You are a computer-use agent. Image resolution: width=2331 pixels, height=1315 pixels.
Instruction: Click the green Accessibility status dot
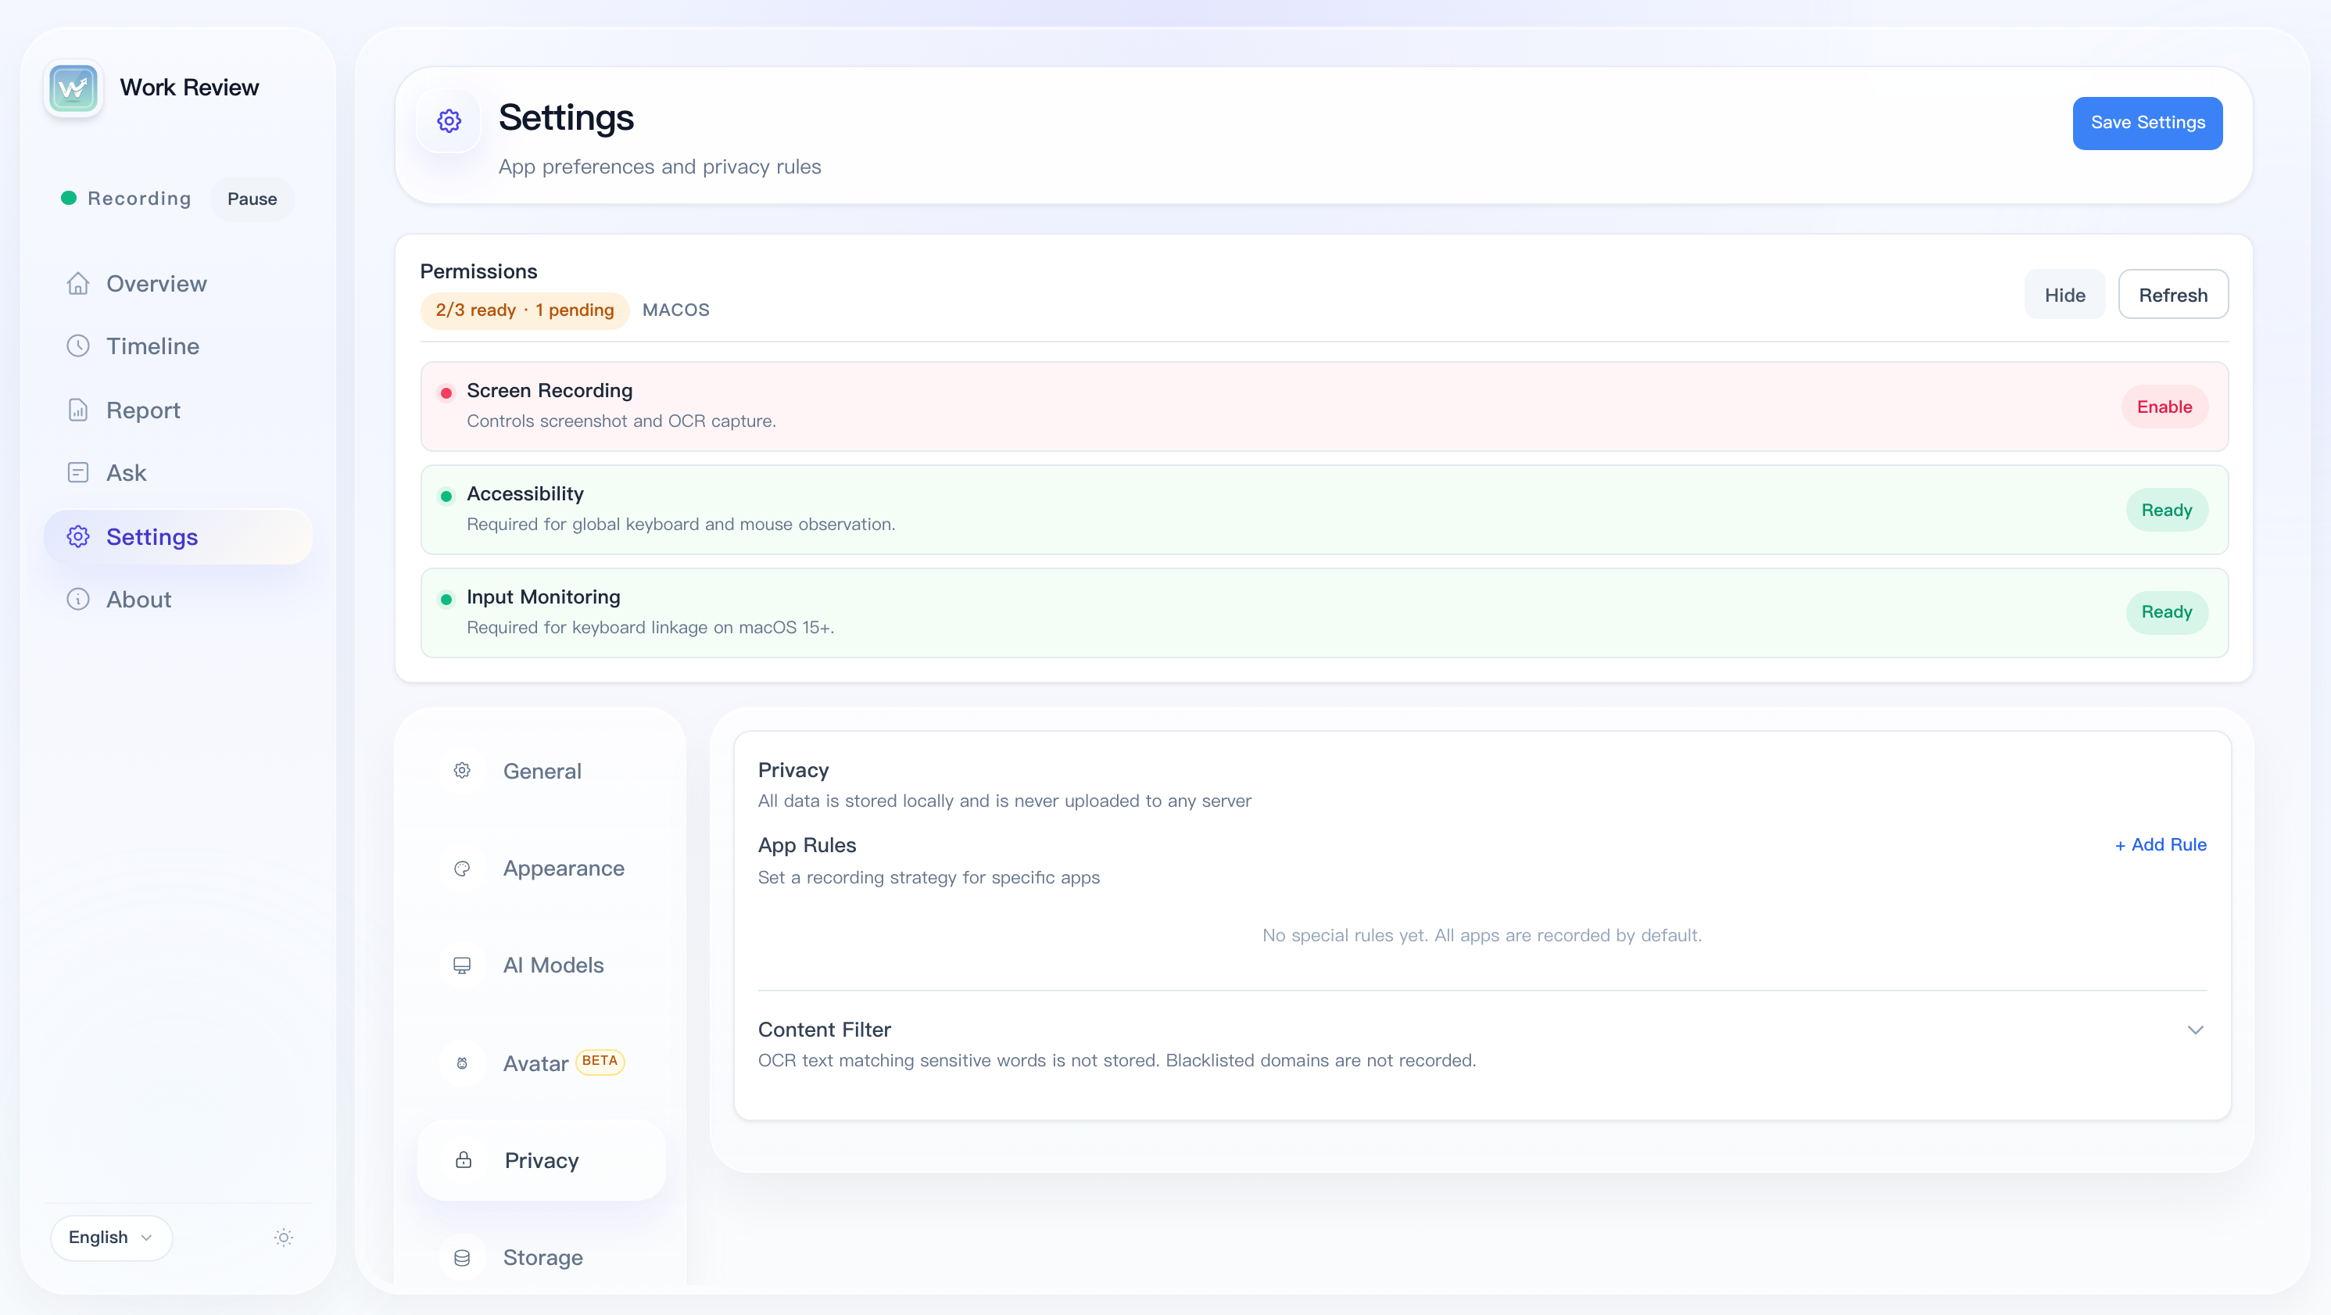click(446, 496)
